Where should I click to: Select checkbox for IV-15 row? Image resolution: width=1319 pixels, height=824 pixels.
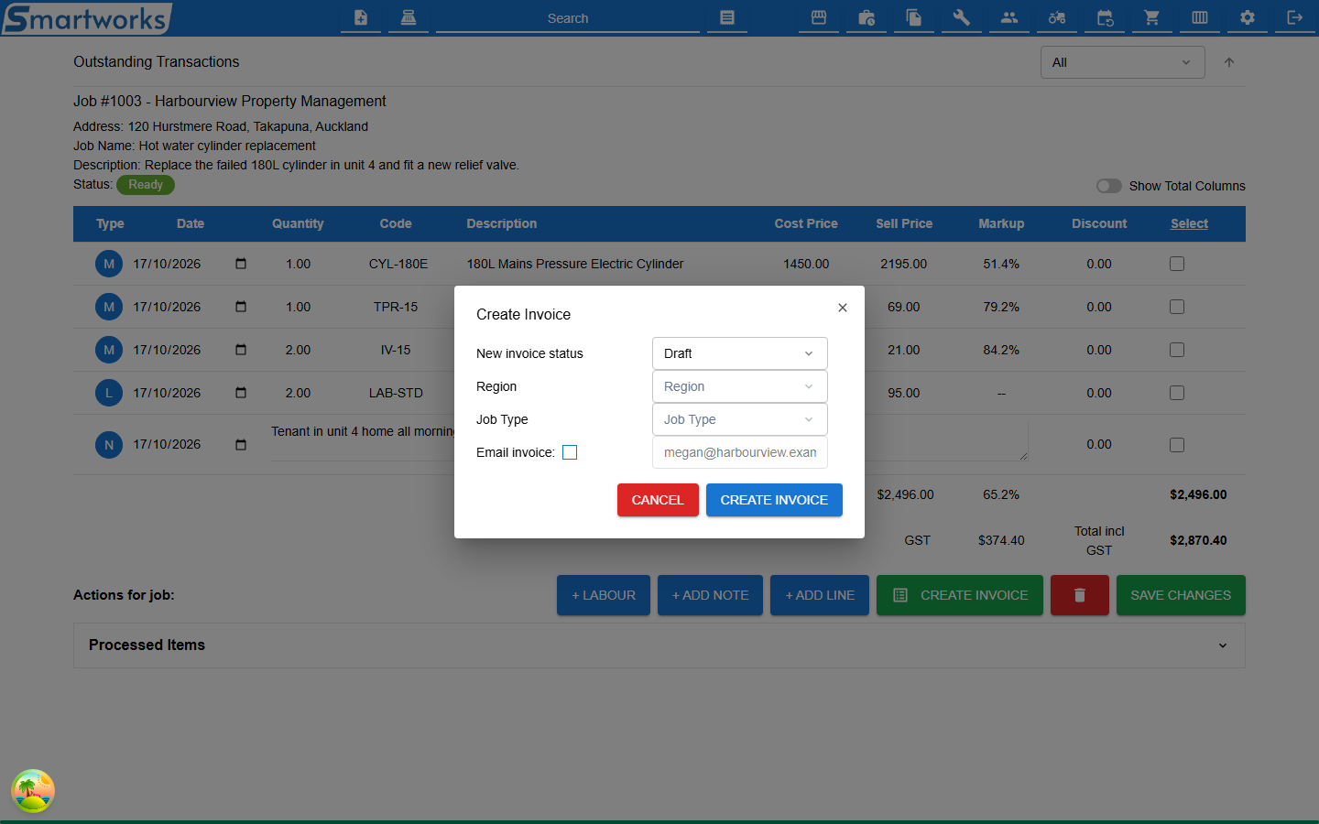[1177, 350]
